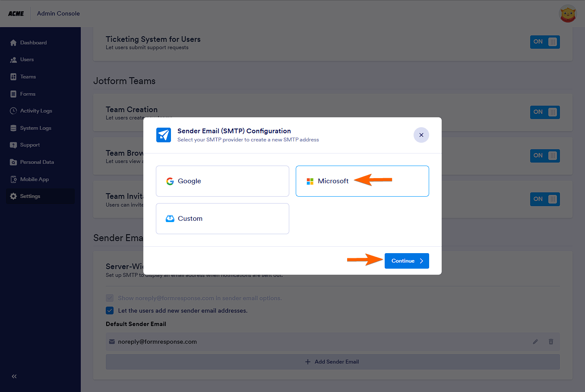Click the Settings gear icon in sidebar

coord(13,196)
